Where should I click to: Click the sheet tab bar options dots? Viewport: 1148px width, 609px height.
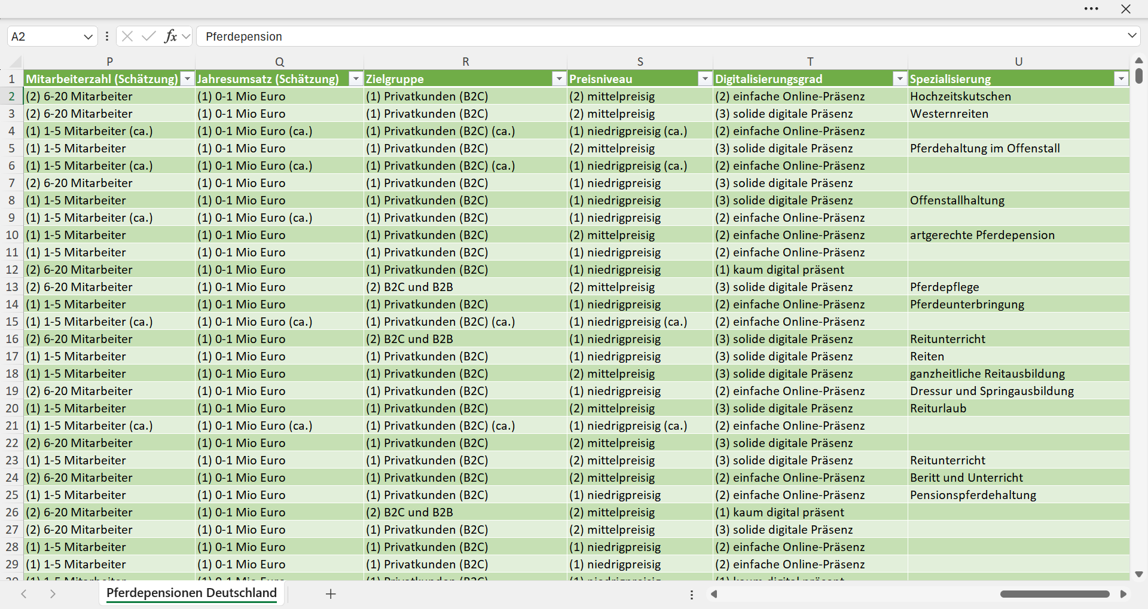click(691, 595)
